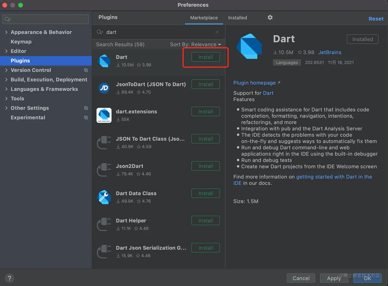Click the dart.extensions plugin icon

tap(104, 115)
